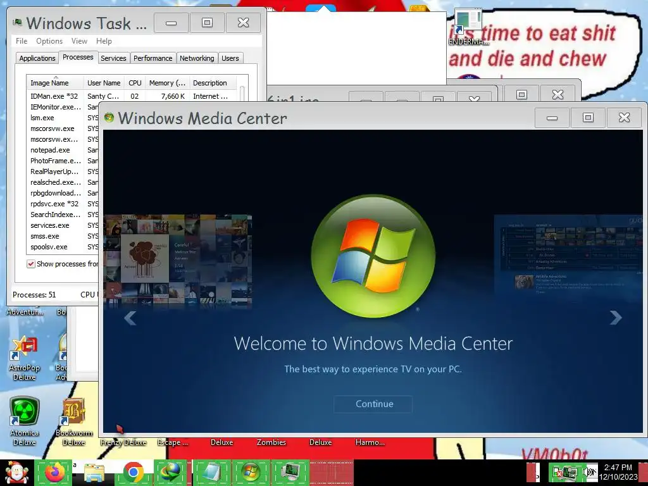The image size is (648, 486).
Task: Open the Bookworm Deluxe desktop shortcut
Action: (x=73, y=421)
